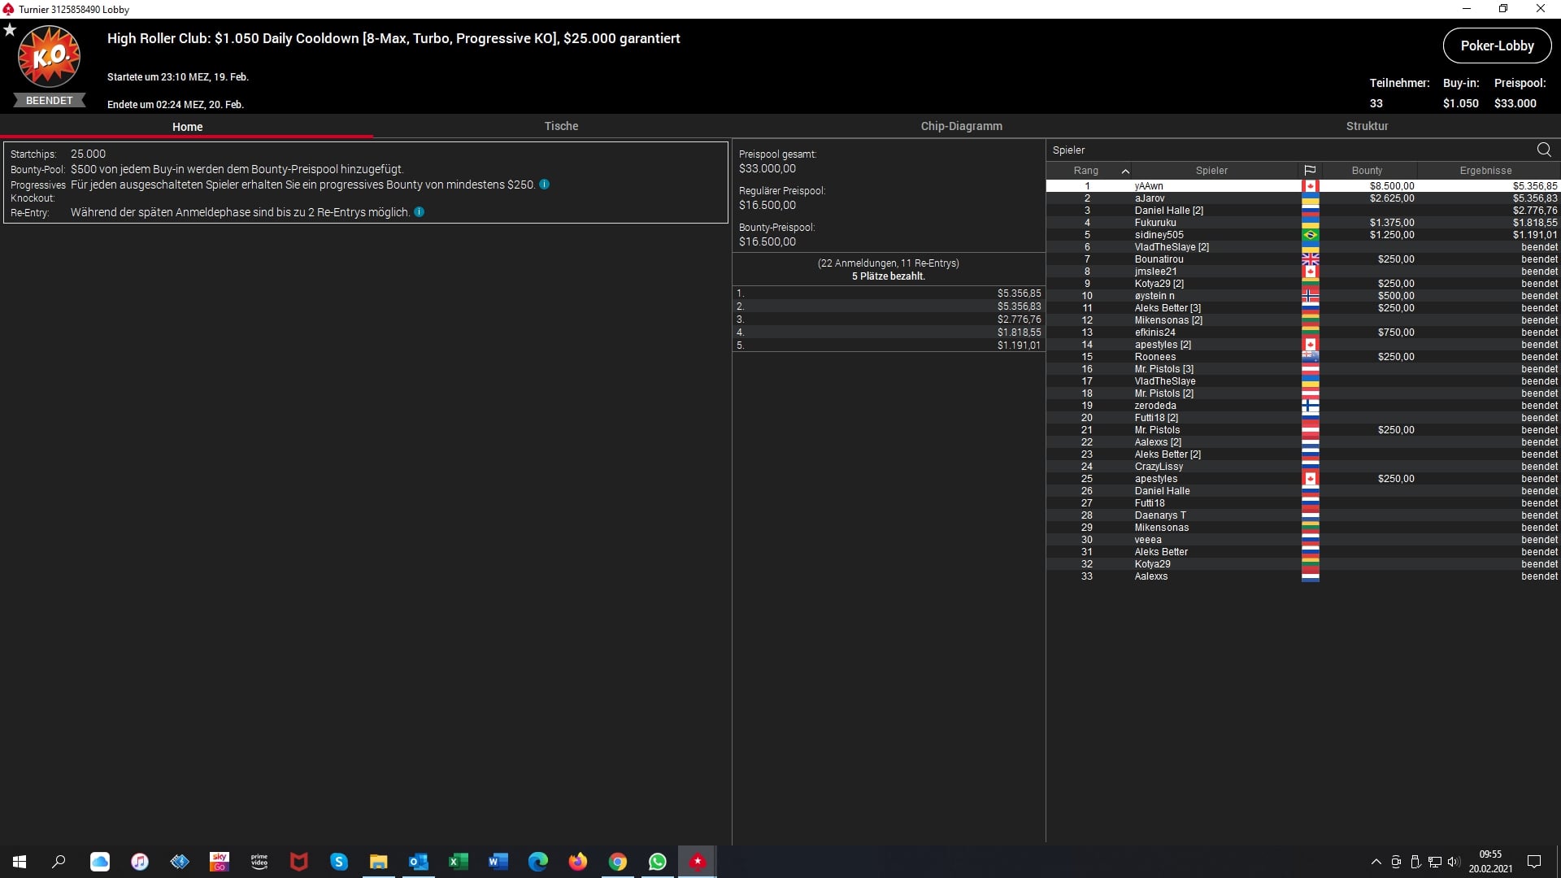Open WhatsApp from the taskbar
The height and width of the screenshot is (878, 1561).
pyautogui.click(x=657, y=862)
